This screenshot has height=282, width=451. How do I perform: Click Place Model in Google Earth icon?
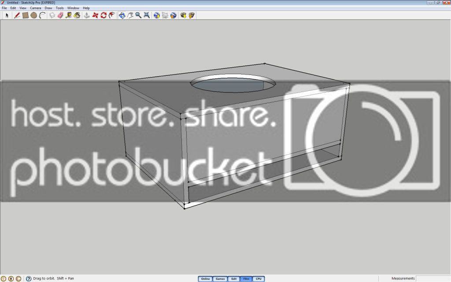[x=173, y=15]
